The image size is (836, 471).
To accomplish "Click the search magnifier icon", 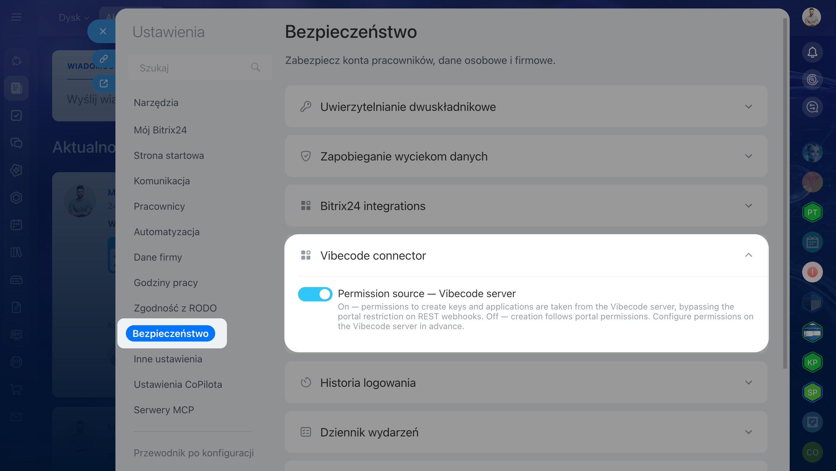I will click(x=255, y=67).
